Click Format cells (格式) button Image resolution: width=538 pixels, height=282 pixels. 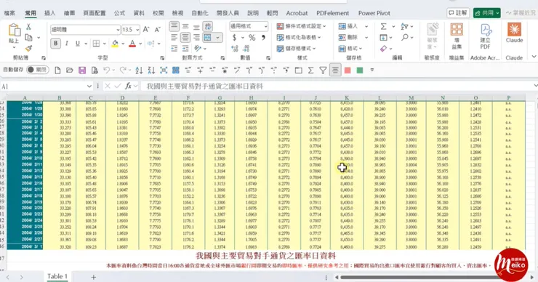click(x=350, y=49)
